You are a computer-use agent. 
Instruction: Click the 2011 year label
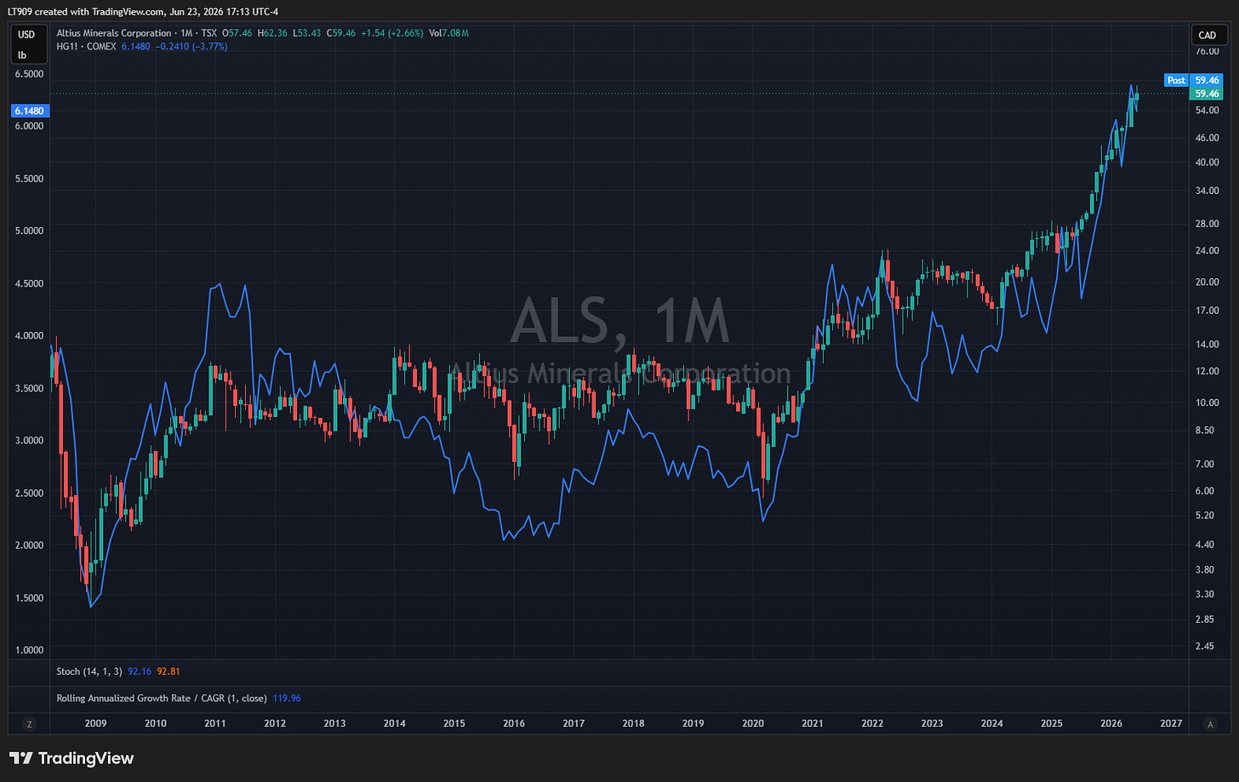pos(214,723)
